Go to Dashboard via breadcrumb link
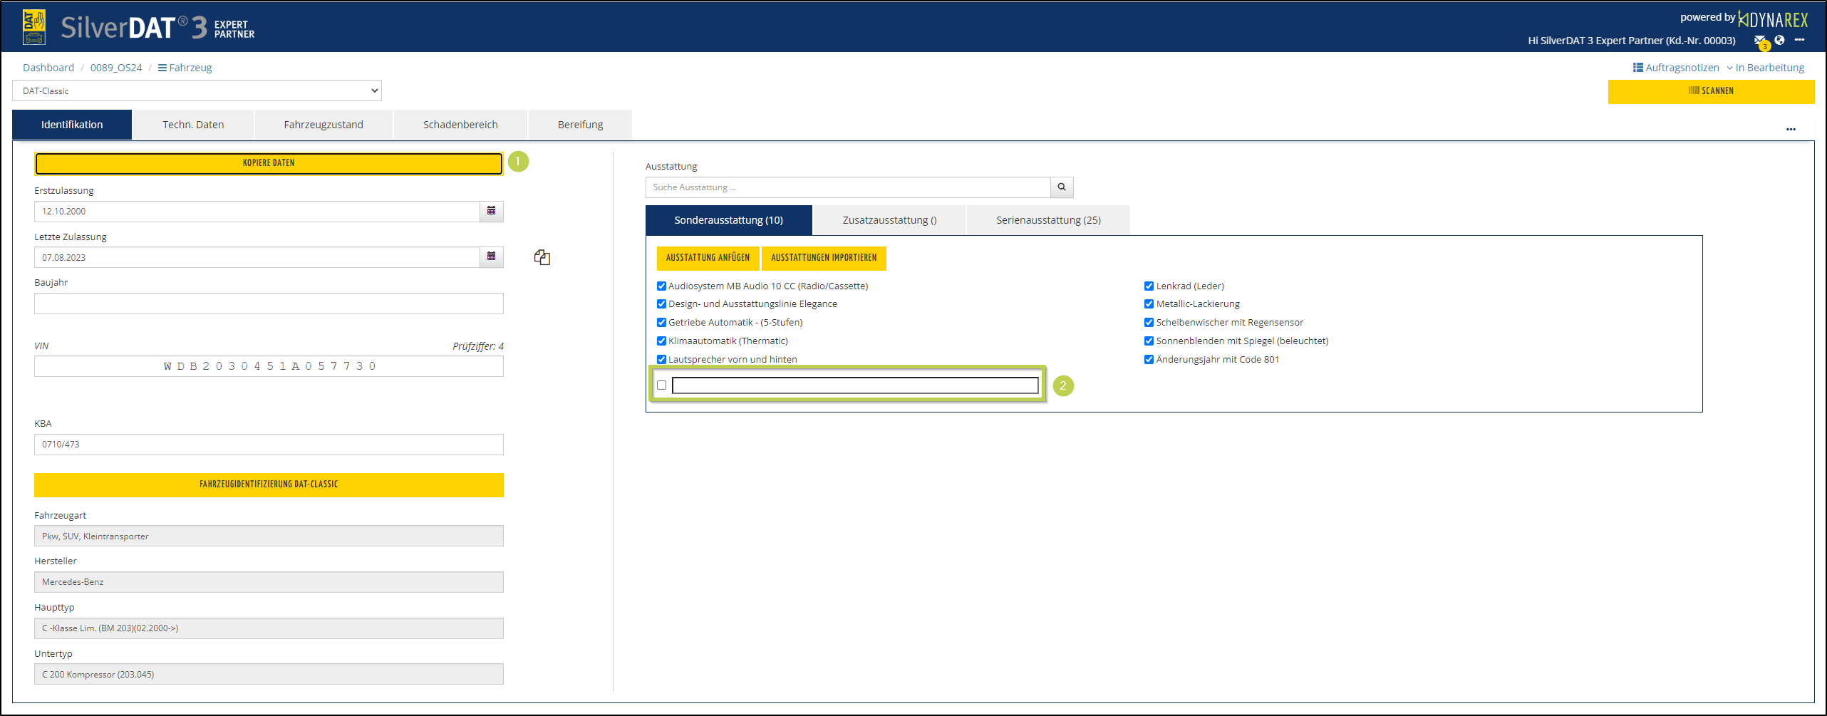1827x716 pixels. (48, 68)
